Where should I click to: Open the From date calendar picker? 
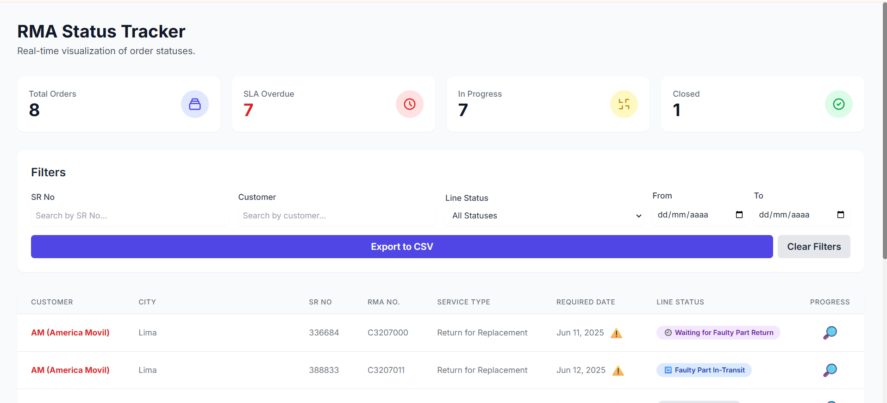(x=739, y=215)
